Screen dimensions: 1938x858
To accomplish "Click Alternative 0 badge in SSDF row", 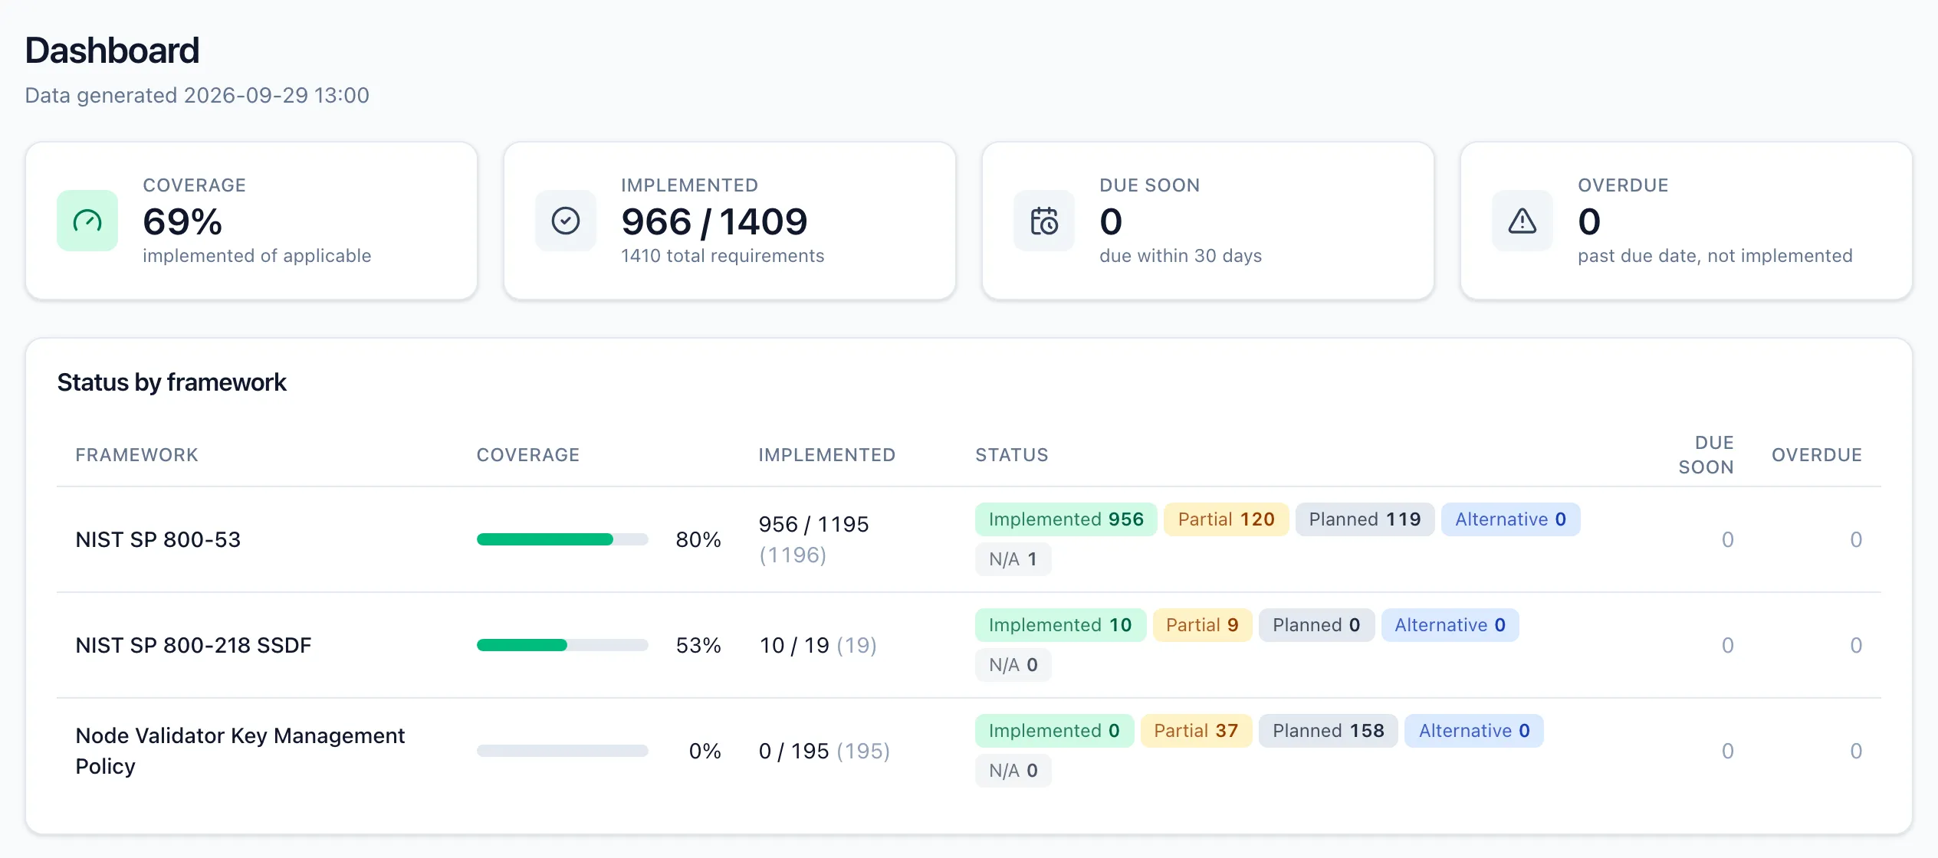I will [x=1450, y=625].
